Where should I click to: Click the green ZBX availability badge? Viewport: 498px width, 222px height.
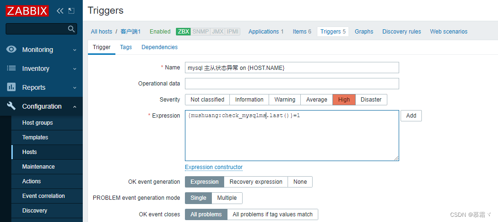click(183, 31)
